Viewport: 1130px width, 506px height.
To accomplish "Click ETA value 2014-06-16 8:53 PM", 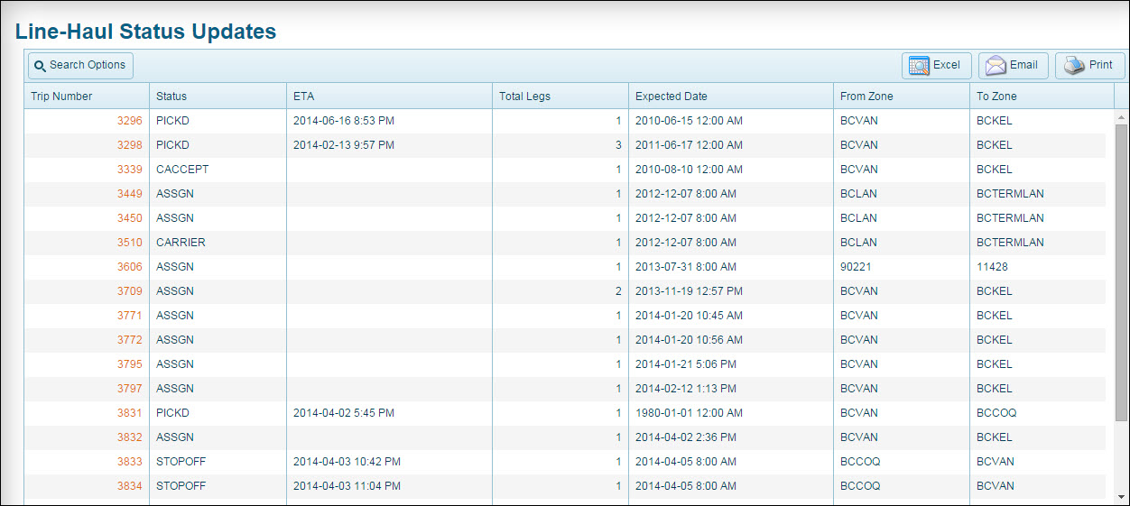I will [x=344, y=121].
